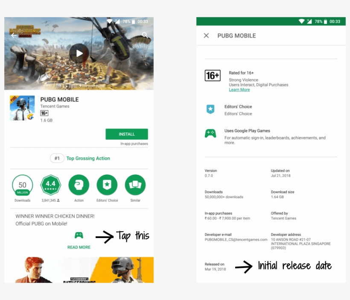Tap the "50,000,000+ downloads" value
Viewport: 350px width, 300px height.
coord(224,197)
